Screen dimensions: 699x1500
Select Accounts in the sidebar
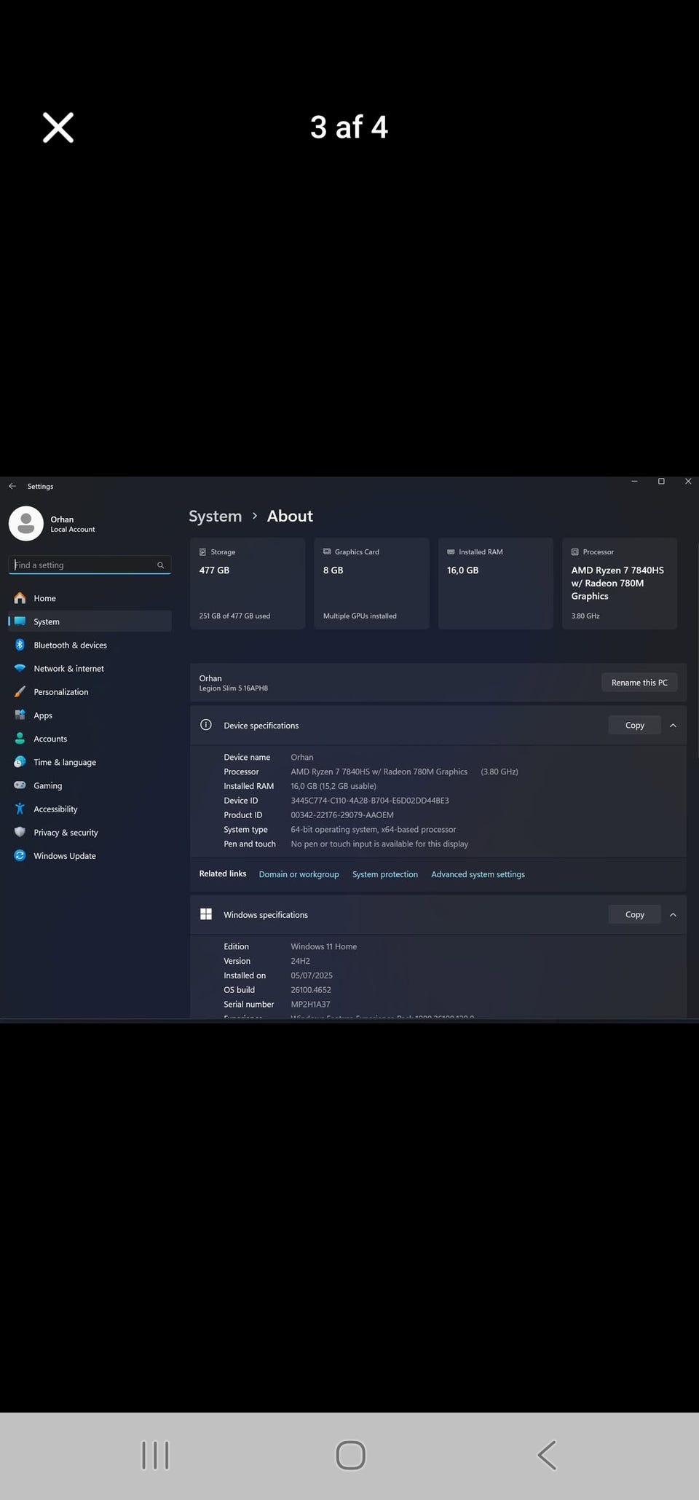click(50, 739)
